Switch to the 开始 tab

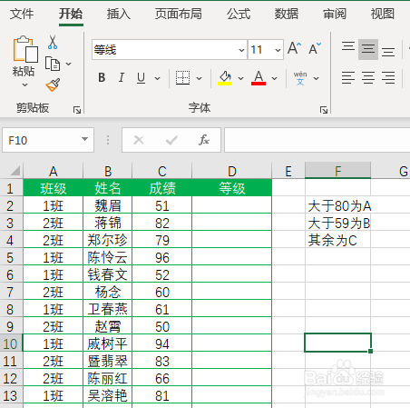coord(71,14)
